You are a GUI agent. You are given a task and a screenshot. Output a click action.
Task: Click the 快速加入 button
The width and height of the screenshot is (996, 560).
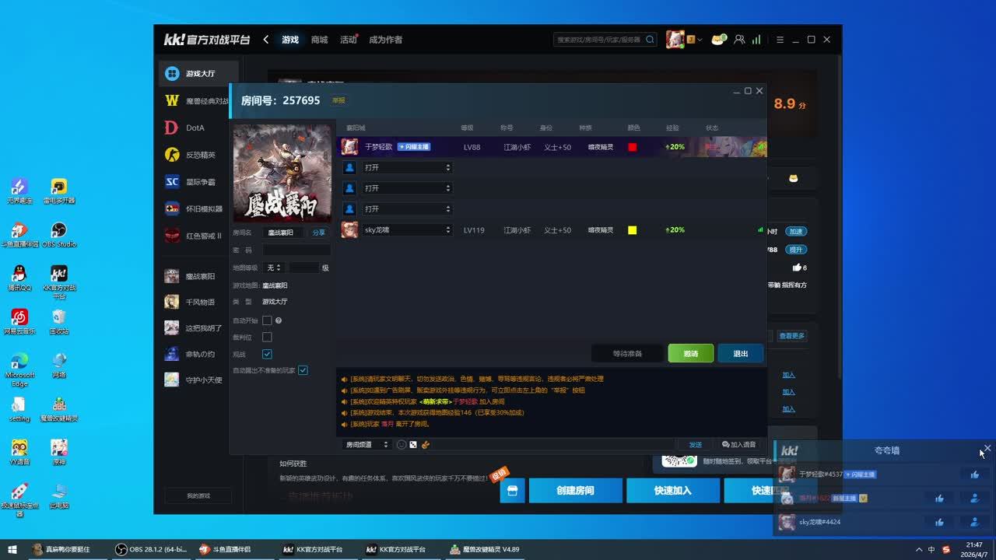tap(673, 491)
